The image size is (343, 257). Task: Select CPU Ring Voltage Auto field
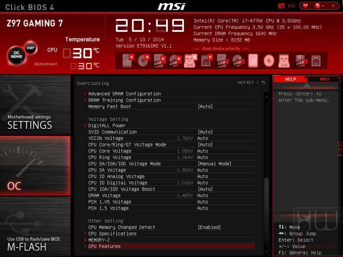coord(202,157)
